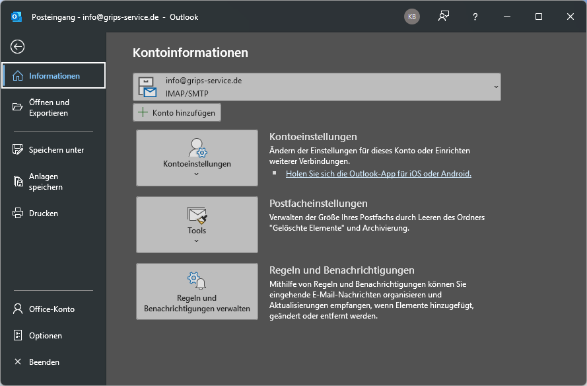
Task: Minimize the Outlook window
Action: click(507, 17)
